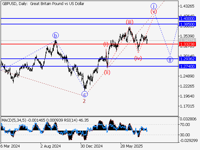Click the circled c wave label
This screenshot has width=200, height=150.
click(84, 94)
